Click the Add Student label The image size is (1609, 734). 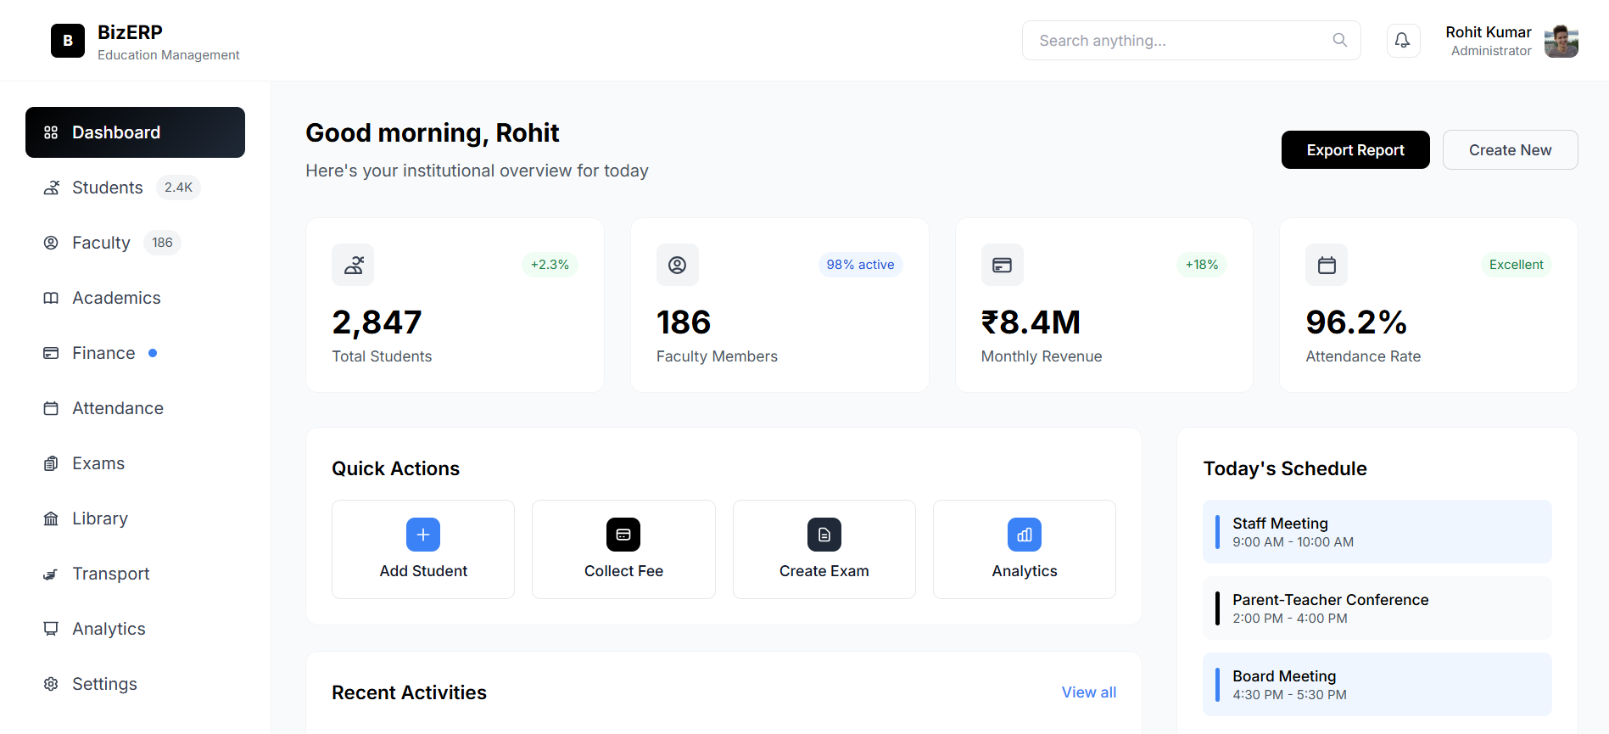(423, 571)
